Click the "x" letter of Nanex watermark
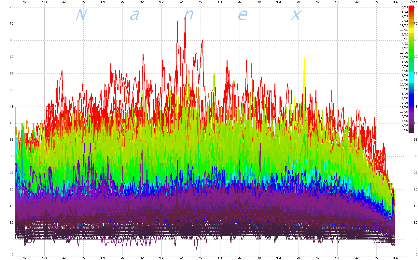Viewport: 418px width, 260px height. tap(296, 15)
